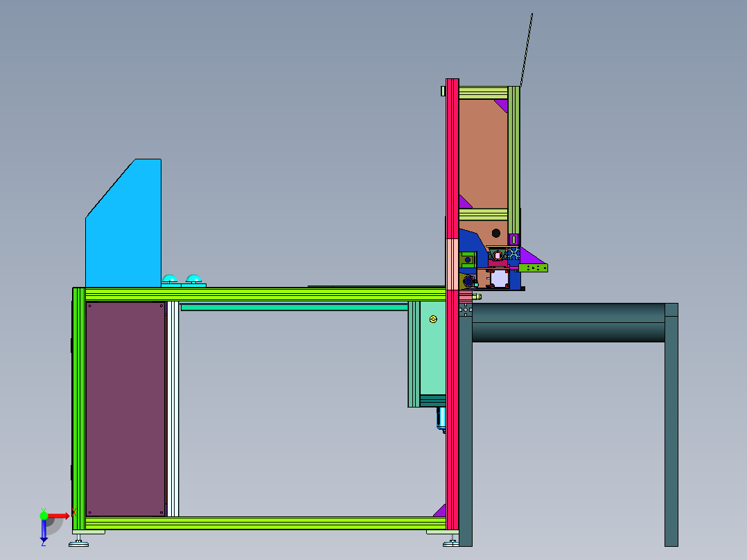Select the thin angled rod at the top

tap(527, 50)
